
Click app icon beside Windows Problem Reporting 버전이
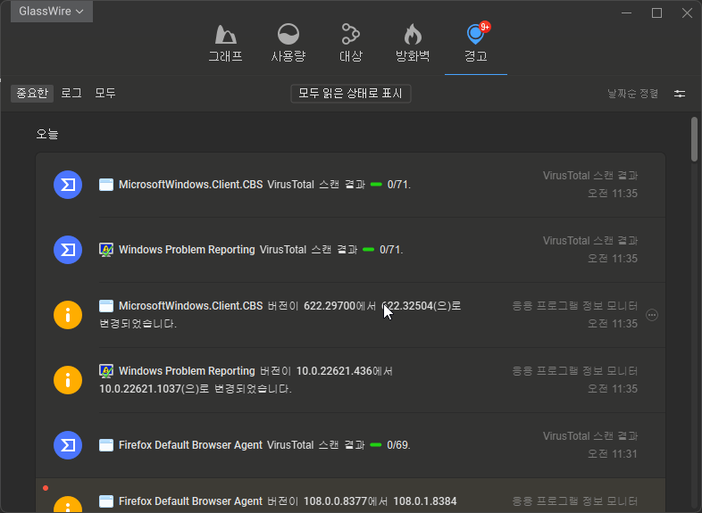click(106, 371)
